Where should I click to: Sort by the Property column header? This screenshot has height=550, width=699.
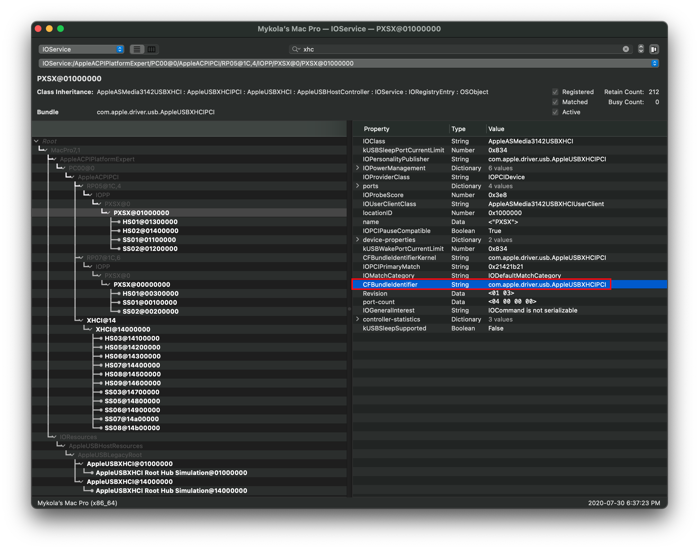(x=376, y=129)
